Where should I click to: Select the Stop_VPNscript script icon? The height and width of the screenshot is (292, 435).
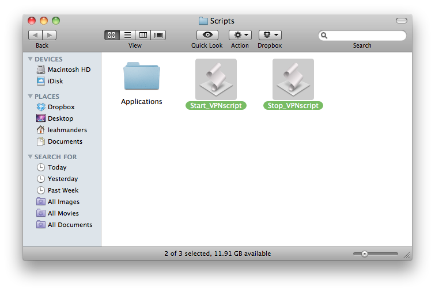(293, 79)
